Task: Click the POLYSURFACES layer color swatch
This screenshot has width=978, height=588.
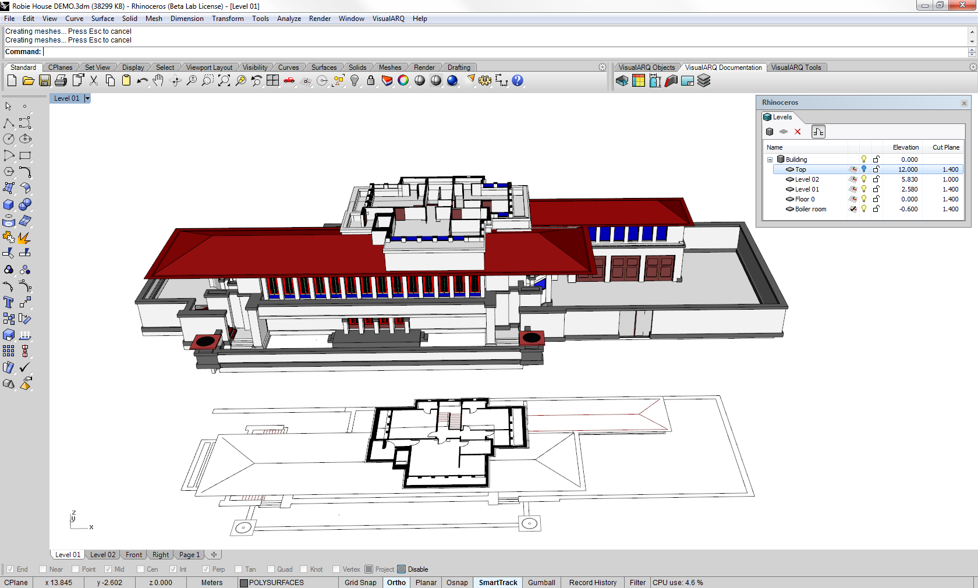Action: (244, 583)
